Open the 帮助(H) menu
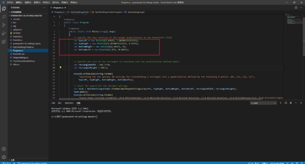Viewport: 305px width, 164px height. pos(74,3)
